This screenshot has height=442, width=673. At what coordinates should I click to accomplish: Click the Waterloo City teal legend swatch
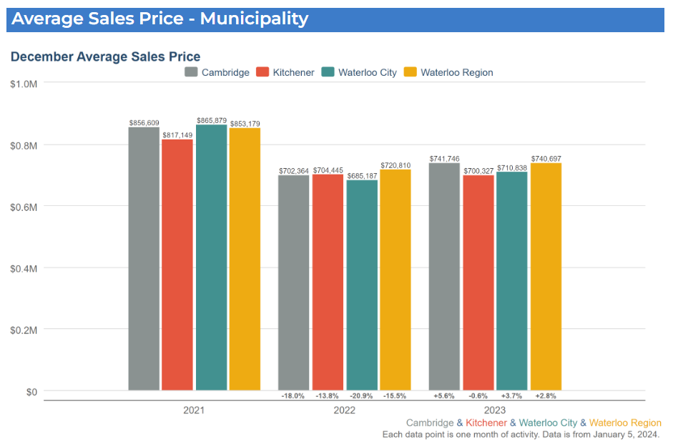click(328, 72)
